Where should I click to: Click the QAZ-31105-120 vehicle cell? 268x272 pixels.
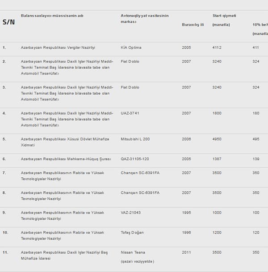pos(135,159)
